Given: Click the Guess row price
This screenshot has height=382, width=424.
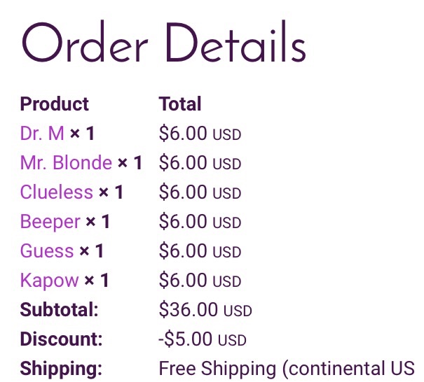Looking at the screenshot, I should [x=200, y=250].
